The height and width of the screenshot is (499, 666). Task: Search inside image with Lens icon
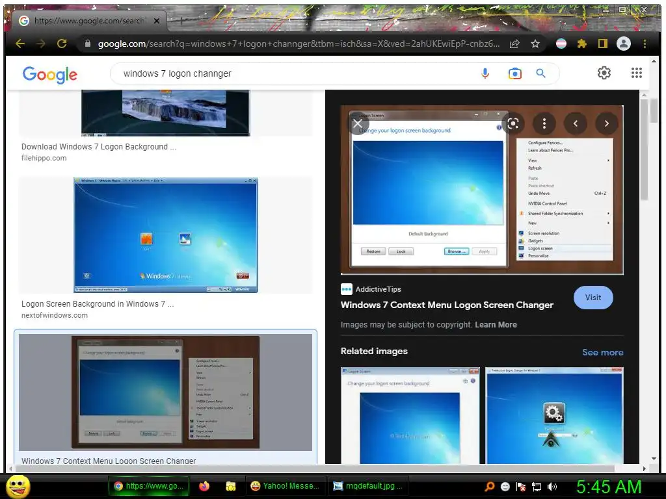pos(513,123)
